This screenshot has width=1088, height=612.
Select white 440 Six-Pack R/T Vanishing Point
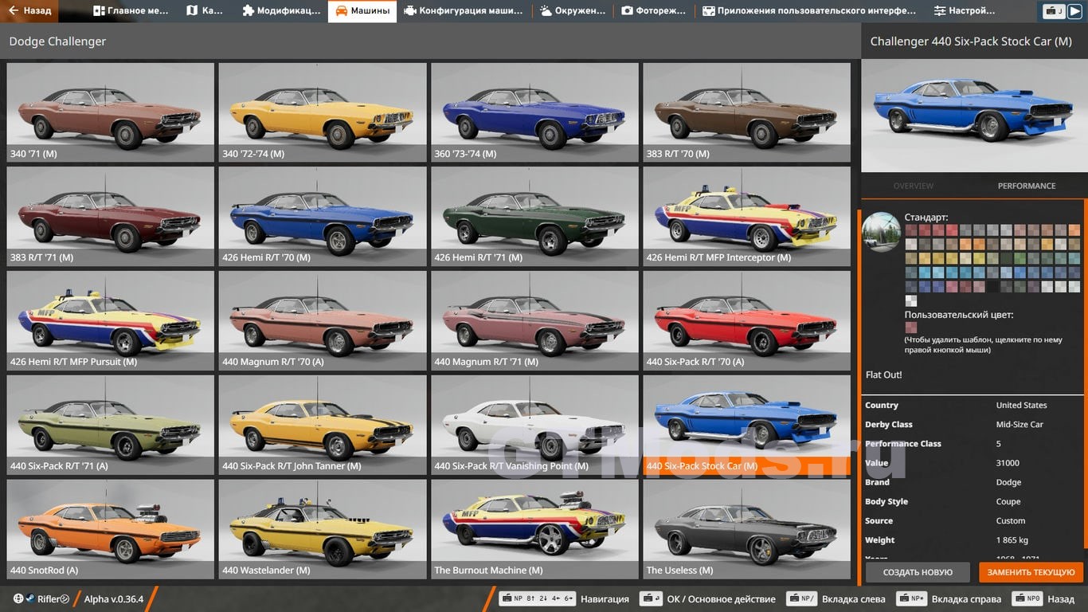(x=534, y=425)
